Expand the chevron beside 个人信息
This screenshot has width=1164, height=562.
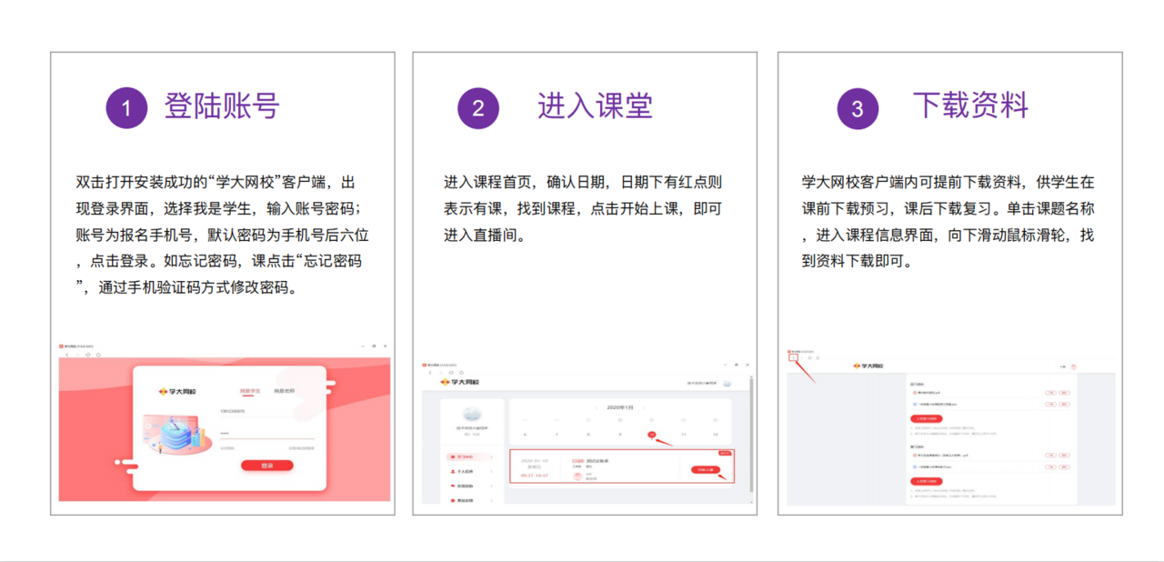491,471
